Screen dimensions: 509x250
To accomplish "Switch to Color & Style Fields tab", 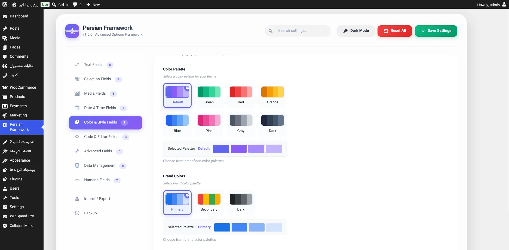I will pyautogui.click(x=106, y=123).
